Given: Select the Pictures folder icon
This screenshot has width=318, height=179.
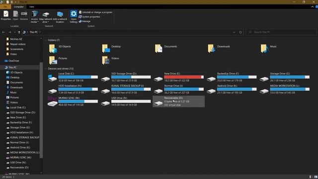Looking at the screenshot, I should coord(53,61).
